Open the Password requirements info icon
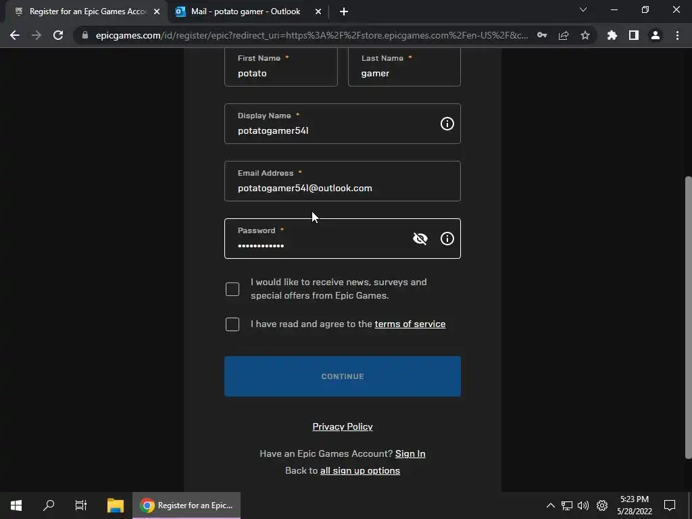Image resolution: width=692 pixels, height=519 pixels. 447,239
